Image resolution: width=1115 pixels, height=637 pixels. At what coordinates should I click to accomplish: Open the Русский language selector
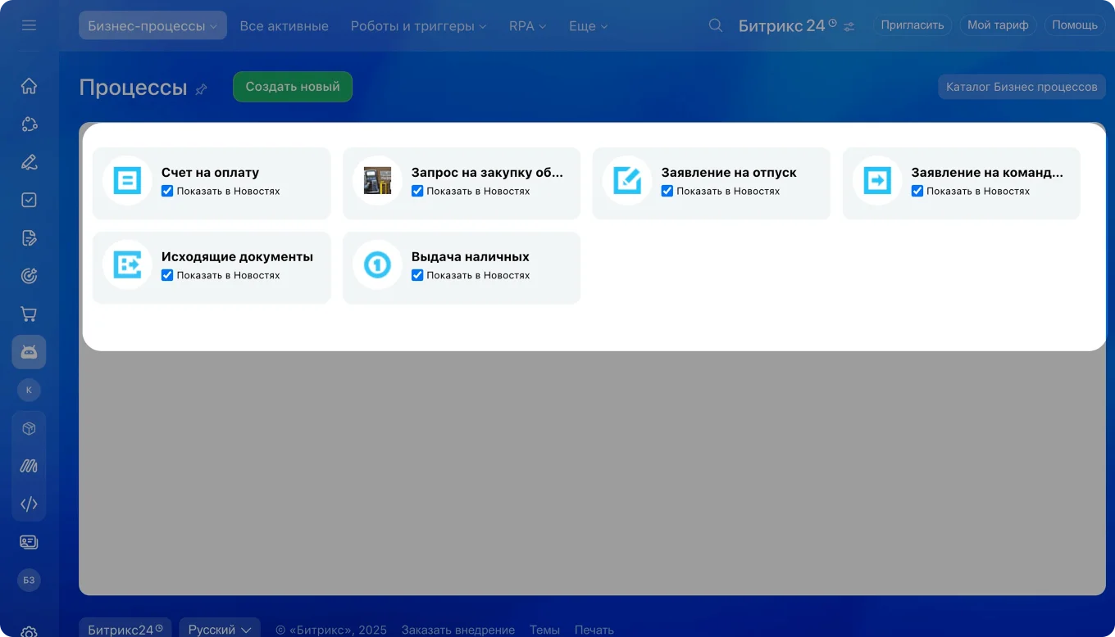tap(219, 630)
